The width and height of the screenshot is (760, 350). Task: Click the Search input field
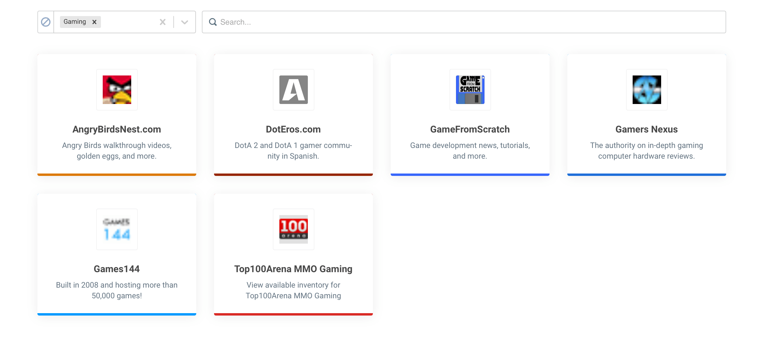[464, 22]
